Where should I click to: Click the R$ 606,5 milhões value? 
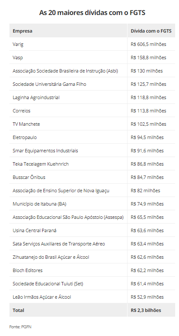click(x=149, y=44)
